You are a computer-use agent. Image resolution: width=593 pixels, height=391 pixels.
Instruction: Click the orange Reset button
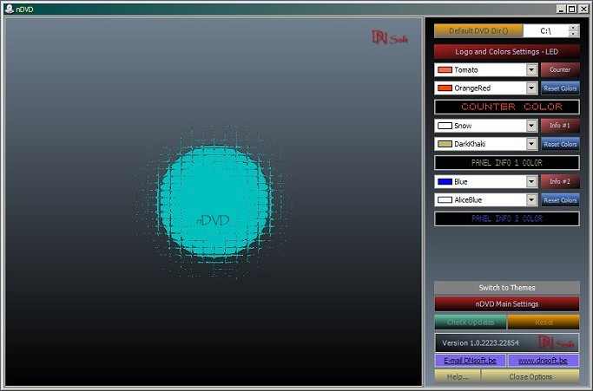pos(544,323)
